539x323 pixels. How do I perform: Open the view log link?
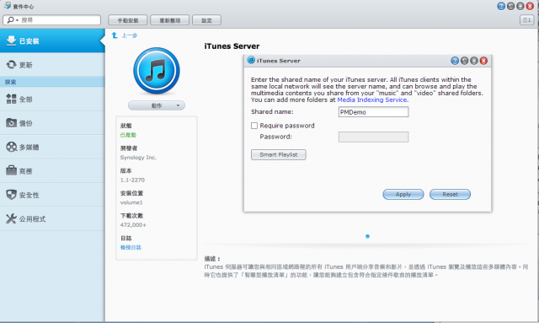[x=131, y=247]
